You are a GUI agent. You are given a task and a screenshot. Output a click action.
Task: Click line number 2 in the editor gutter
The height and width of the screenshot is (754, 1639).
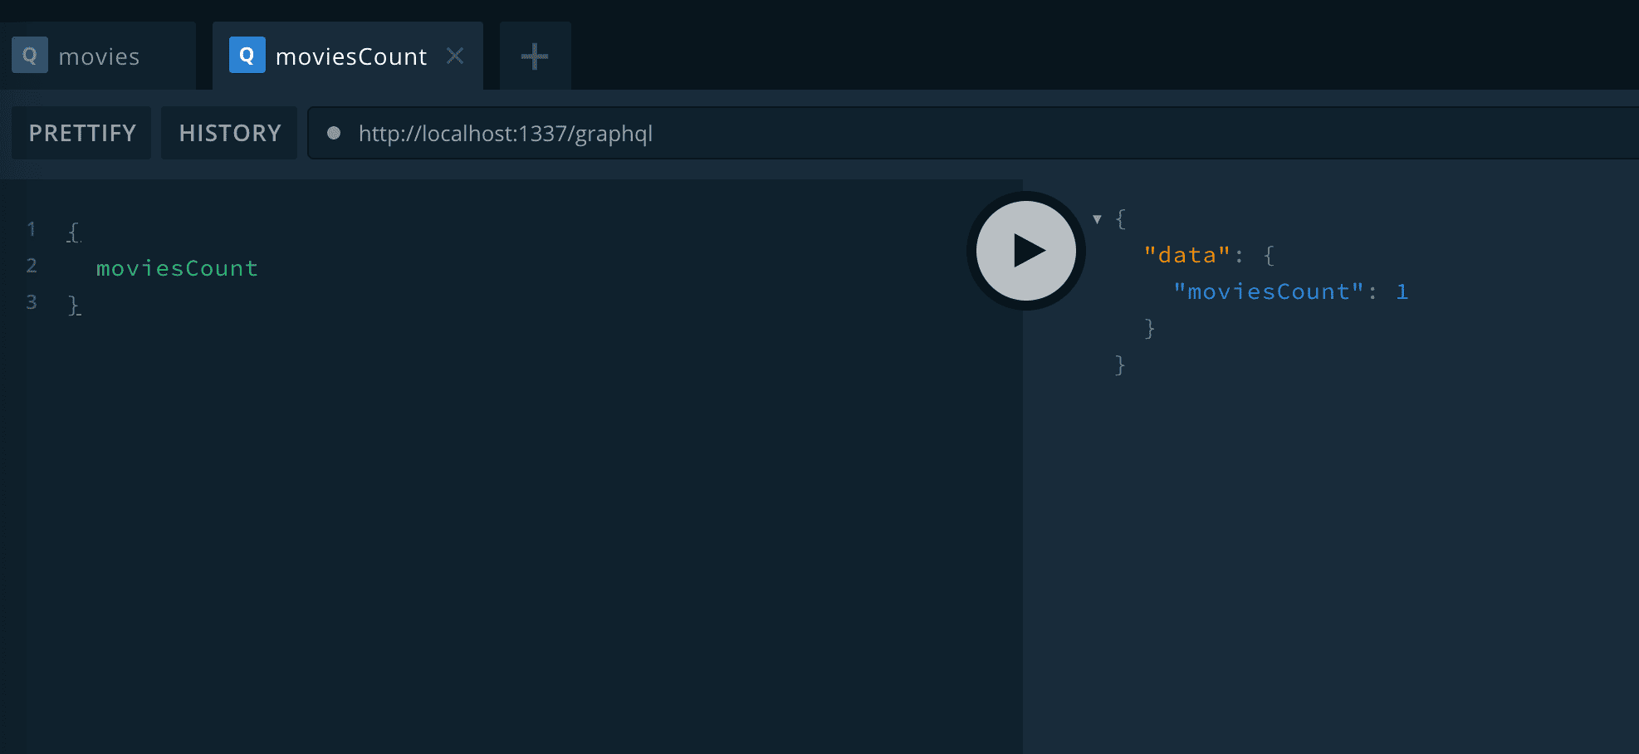[x=32, y=266]
